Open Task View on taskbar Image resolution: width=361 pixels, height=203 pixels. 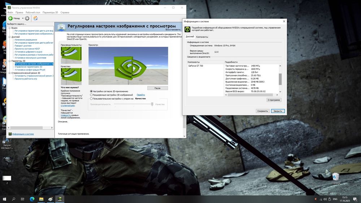coord(22,199)
